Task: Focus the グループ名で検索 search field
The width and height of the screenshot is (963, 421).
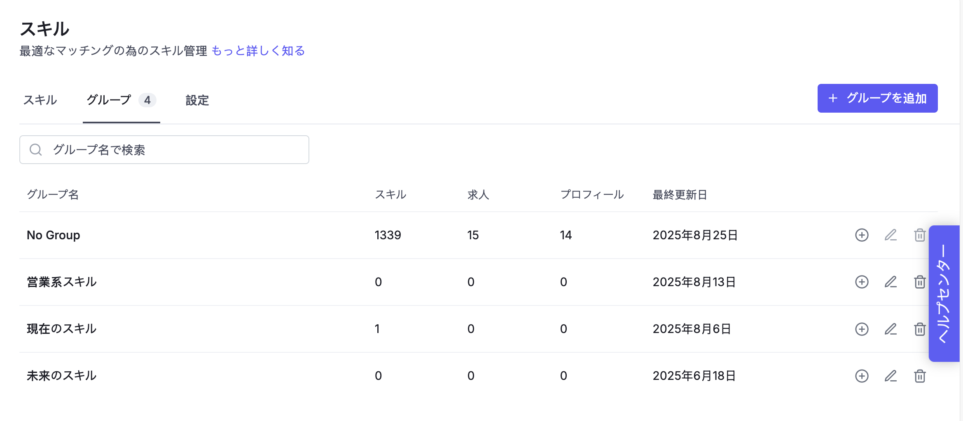Action: click(173, 150)
